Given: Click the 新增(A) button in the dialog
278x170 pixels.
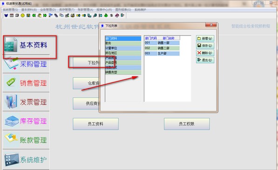Looking at the screenshot, I should point(205,39).
